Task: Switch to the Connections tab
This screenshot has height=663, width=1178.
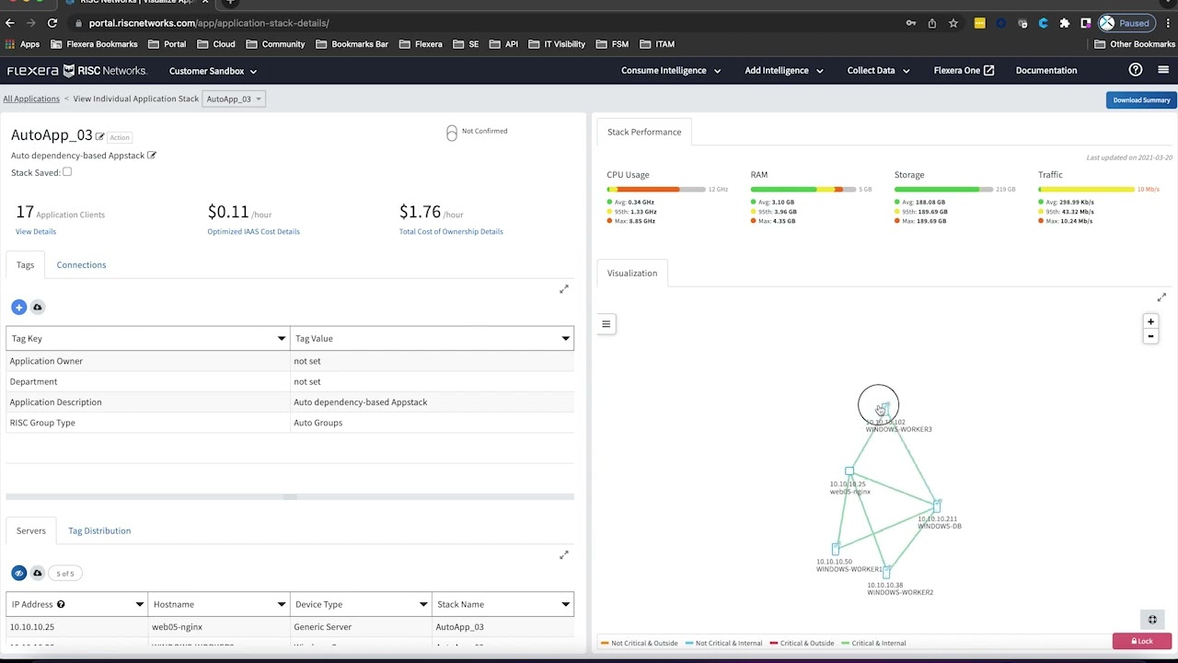Action: pyautogui.click(x=81, y=265)
